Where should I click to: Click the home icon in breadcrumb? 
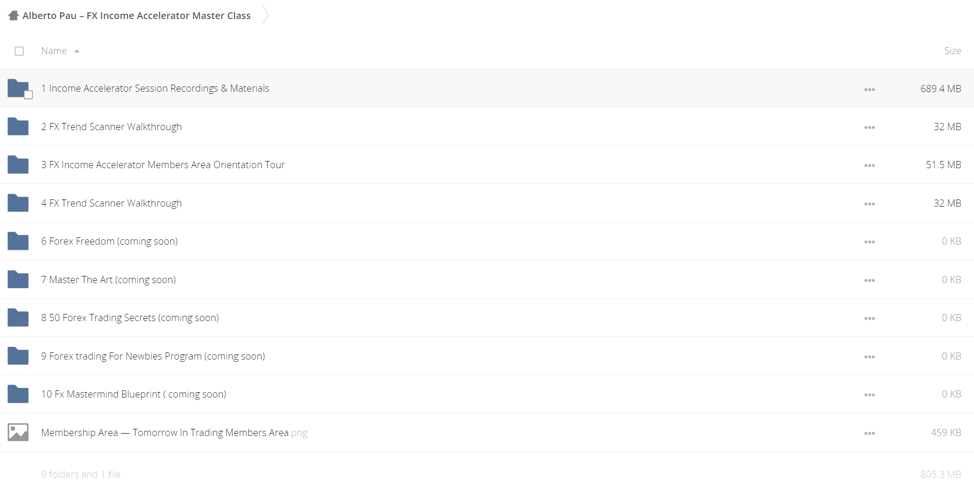click(x=13, y=16)
